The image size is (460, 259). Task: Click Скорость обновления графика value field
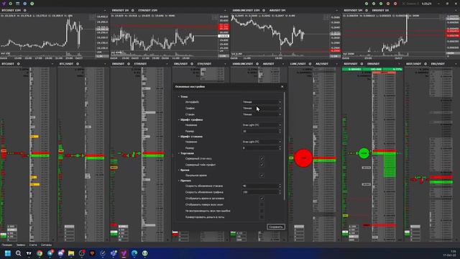point(262,192)
